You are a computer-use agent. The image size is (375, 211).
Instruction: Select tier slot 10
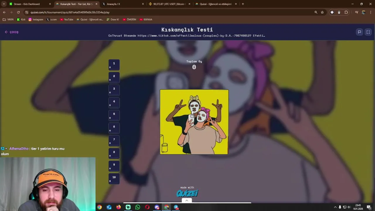(x=114, y=178)
